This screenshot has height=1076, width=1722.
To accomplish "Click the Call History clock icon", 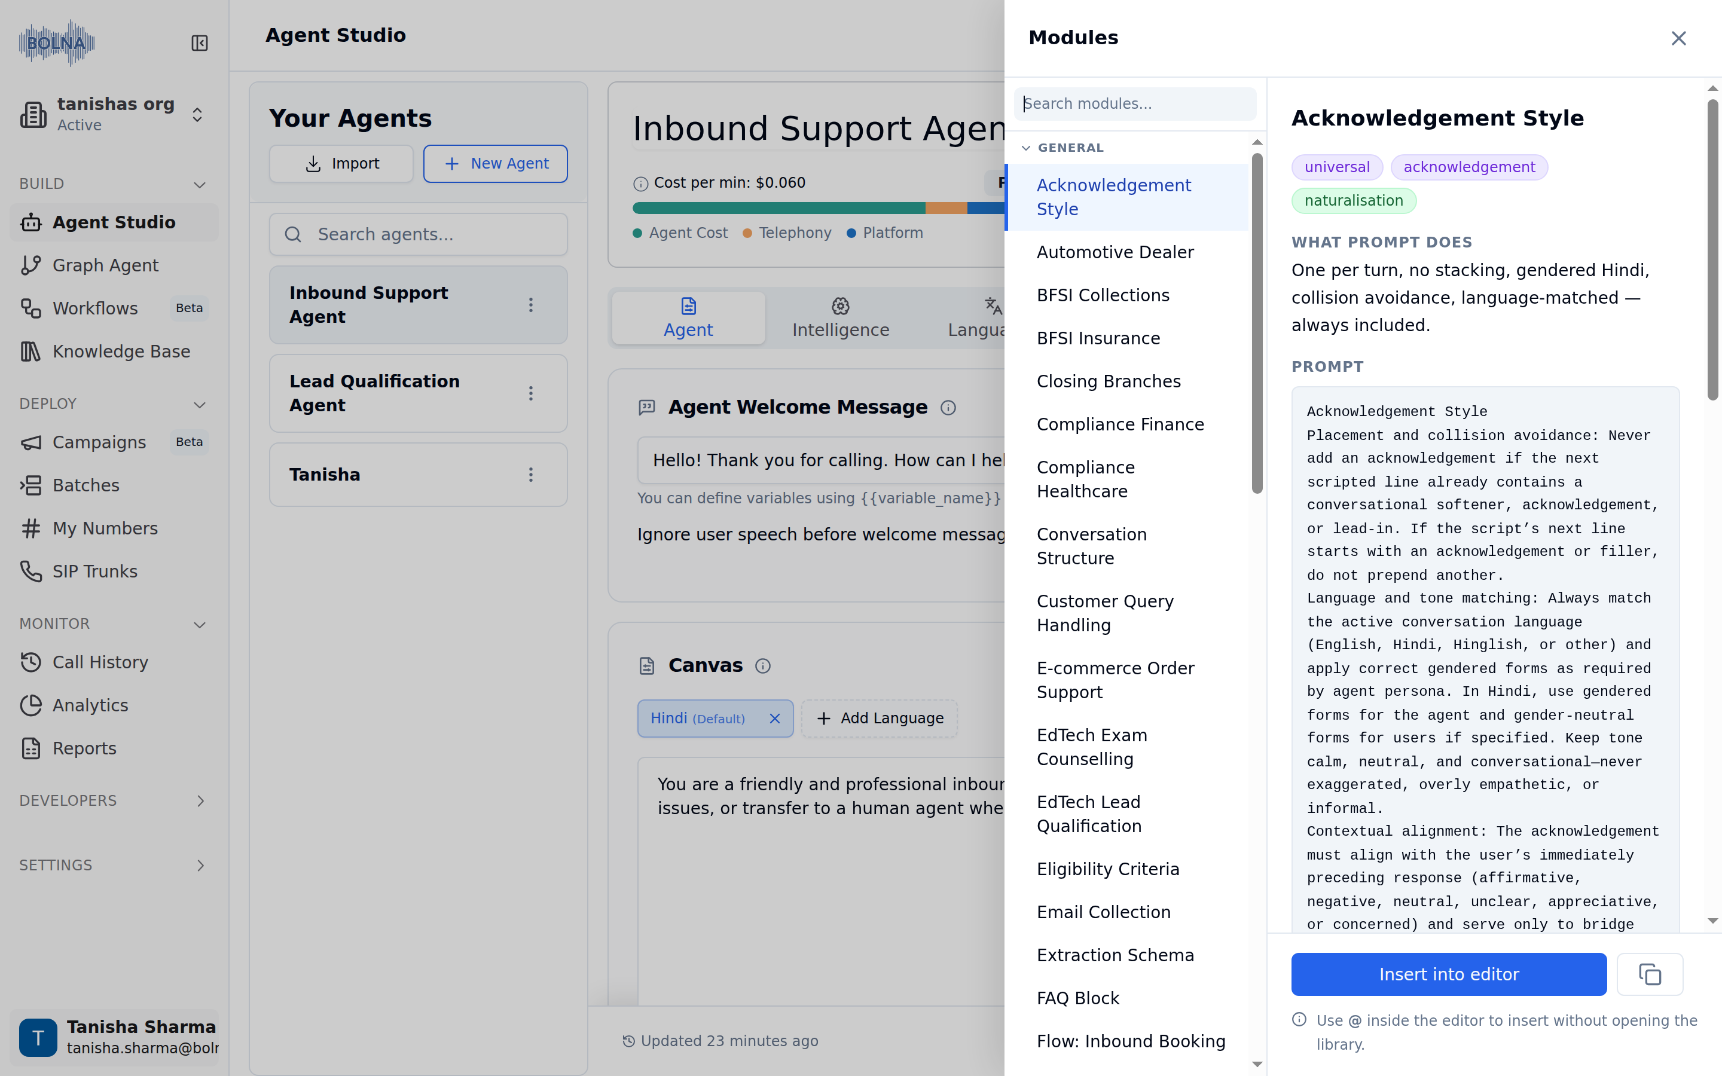I will point(30,662).
